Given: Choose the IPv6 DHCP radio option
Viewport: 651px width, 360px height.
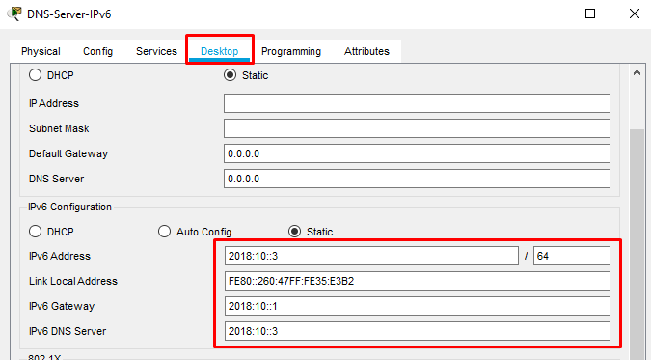Looking at the screenshot, I should (x=36, y=232).
